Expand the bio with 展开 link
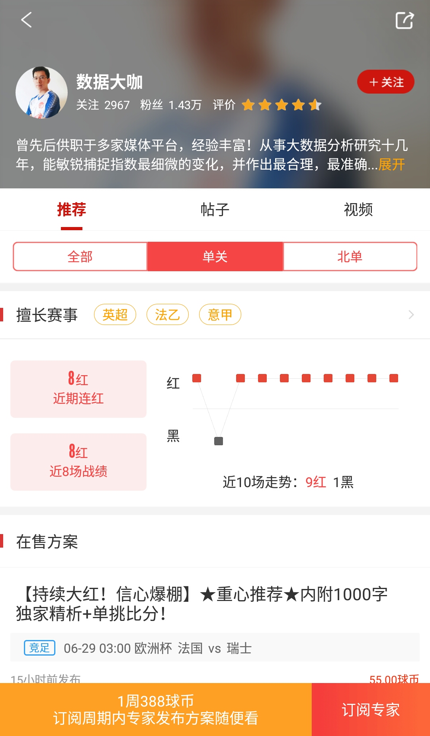The image size is (430, 736). (391, 164)
